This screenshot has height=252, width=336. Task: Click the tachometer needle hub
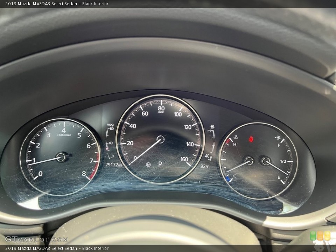pyautogui.click(x=62, y=157)
